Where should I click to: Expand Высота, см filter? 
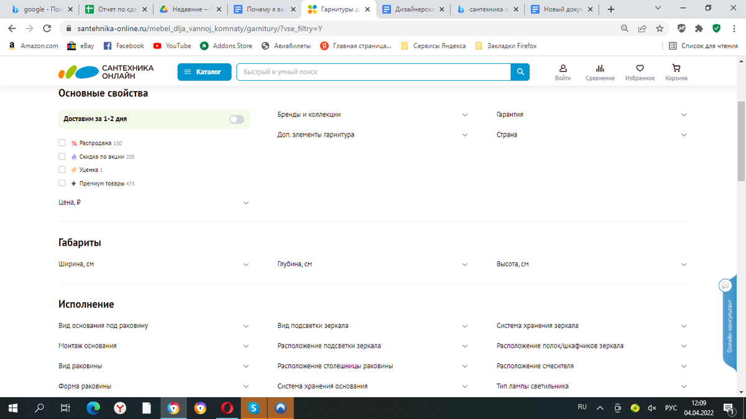pos(592,264)
